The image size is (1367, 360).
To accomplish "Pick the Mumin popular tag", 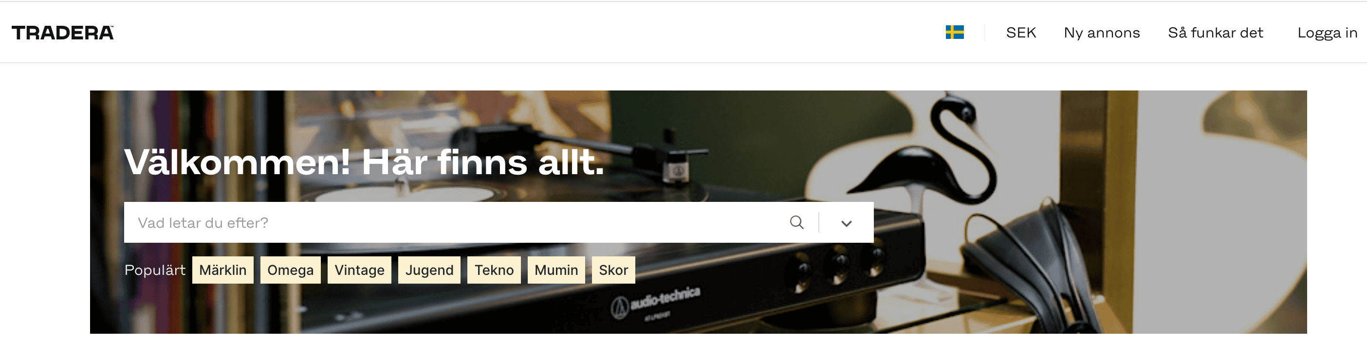I will point(556,270).
